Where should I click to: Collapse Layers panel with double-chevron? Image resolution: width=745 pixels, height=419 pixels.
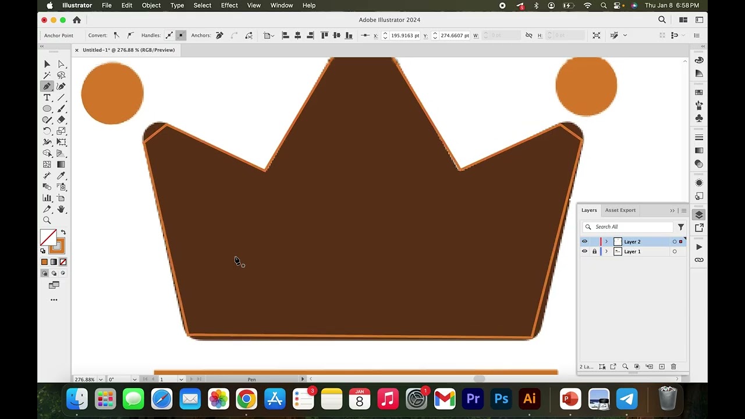pyautogui.click(x=672, y=211)
